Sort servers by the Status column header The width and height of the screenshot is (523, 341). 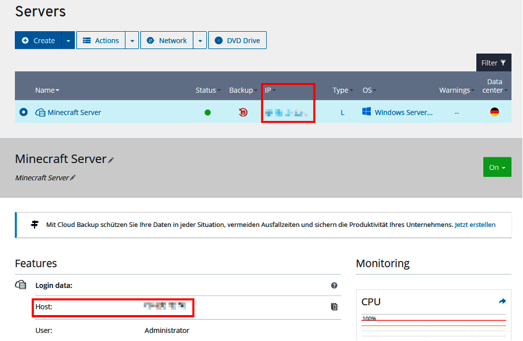pos(207,90)
